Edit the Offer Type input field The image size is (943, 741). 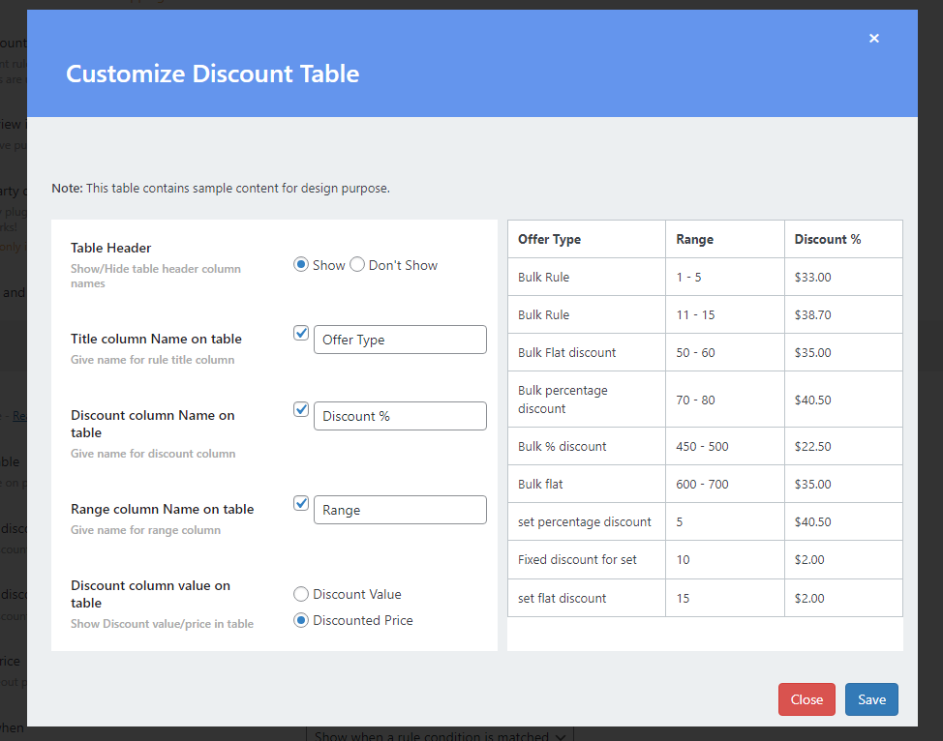click(x=400, y=340)
